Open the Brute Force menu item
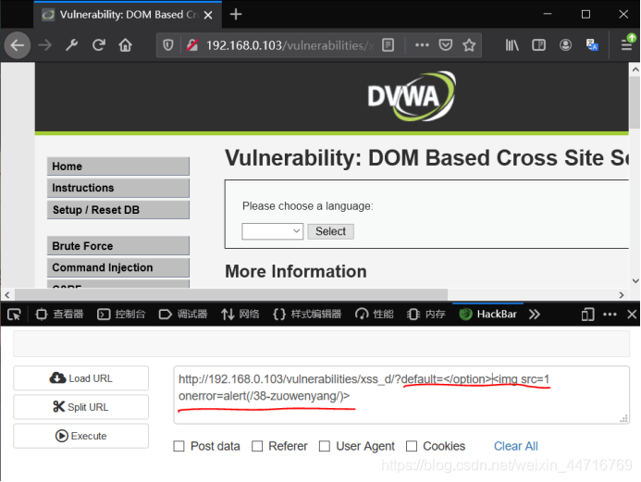This screenshot has height=482, width=641. [118, 246]
